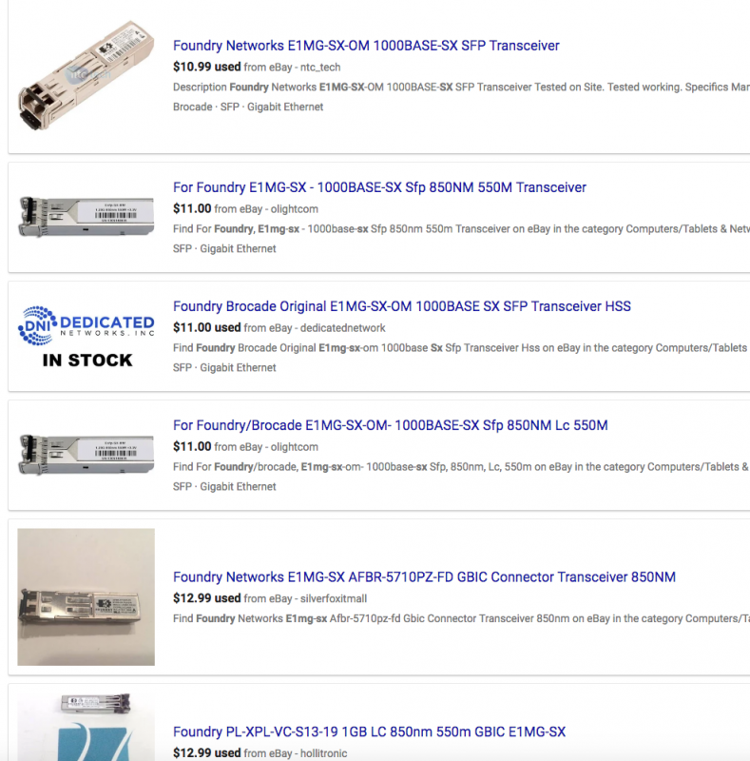Click Brocade · SFP · Gigabit Ethernet tags in first listing
Screen dimensions: 750x761
248,107
